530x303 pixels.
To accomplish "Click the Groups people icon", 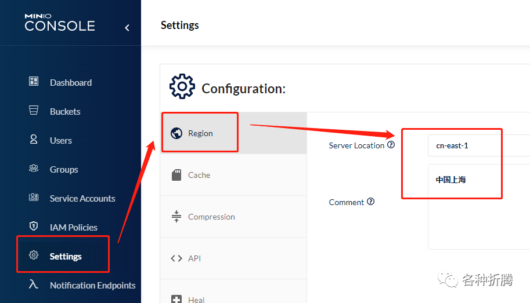I will pos(34,169).
